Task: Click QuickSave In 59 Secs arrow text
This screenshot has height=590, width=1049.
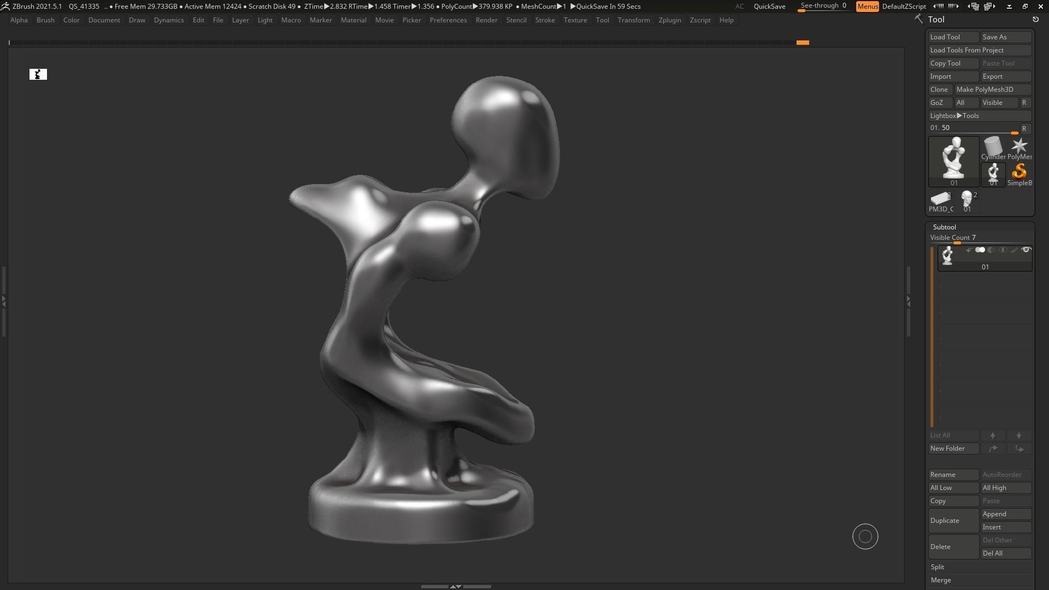Action: (x=605, y=6)
